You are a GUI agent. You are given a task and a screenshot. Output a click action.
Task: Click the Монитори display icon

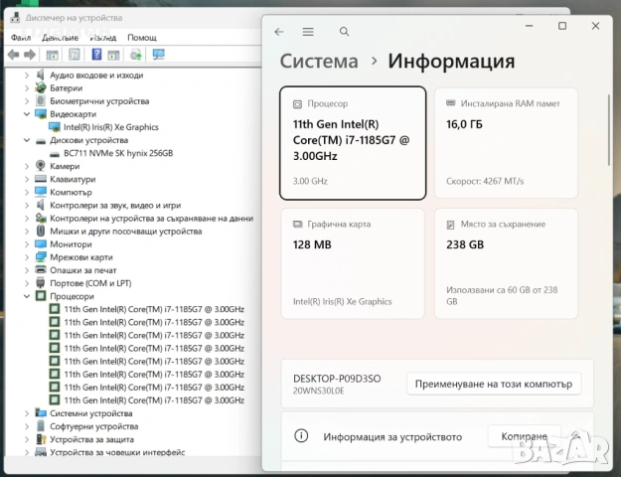coord(41,244)
